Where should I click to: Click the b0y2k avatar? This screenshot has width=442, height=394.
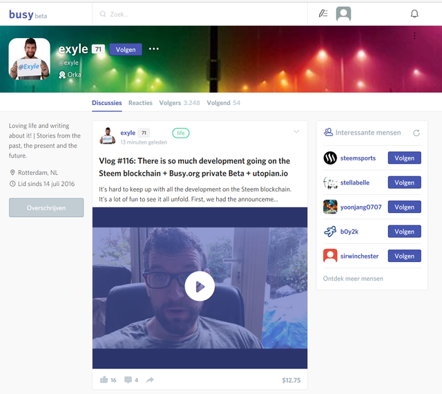coord(330,232)
